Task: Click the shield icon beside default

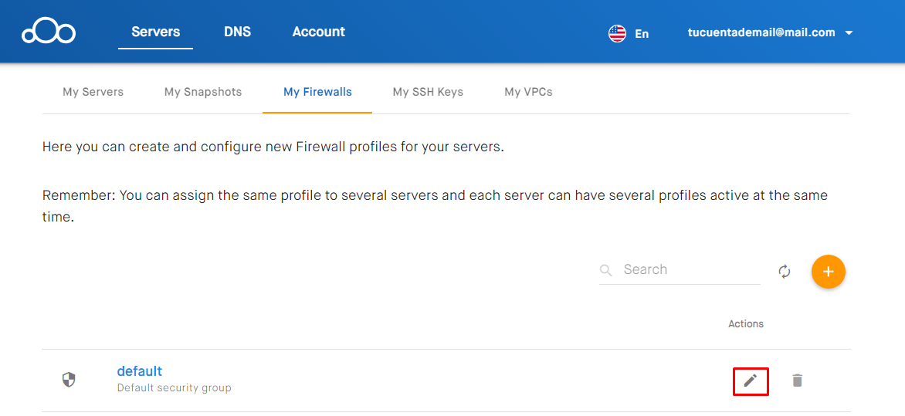Action: (69, 380)
